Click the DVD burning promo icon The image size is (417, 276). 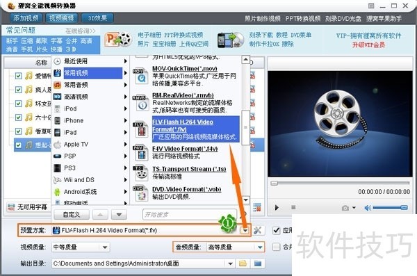click(230, 40)
